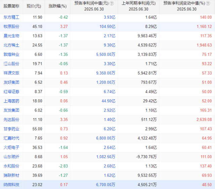This screenshot has width=215, height=189.
Task: Open stock link 祥源文旅
Action: pos(11,73)
